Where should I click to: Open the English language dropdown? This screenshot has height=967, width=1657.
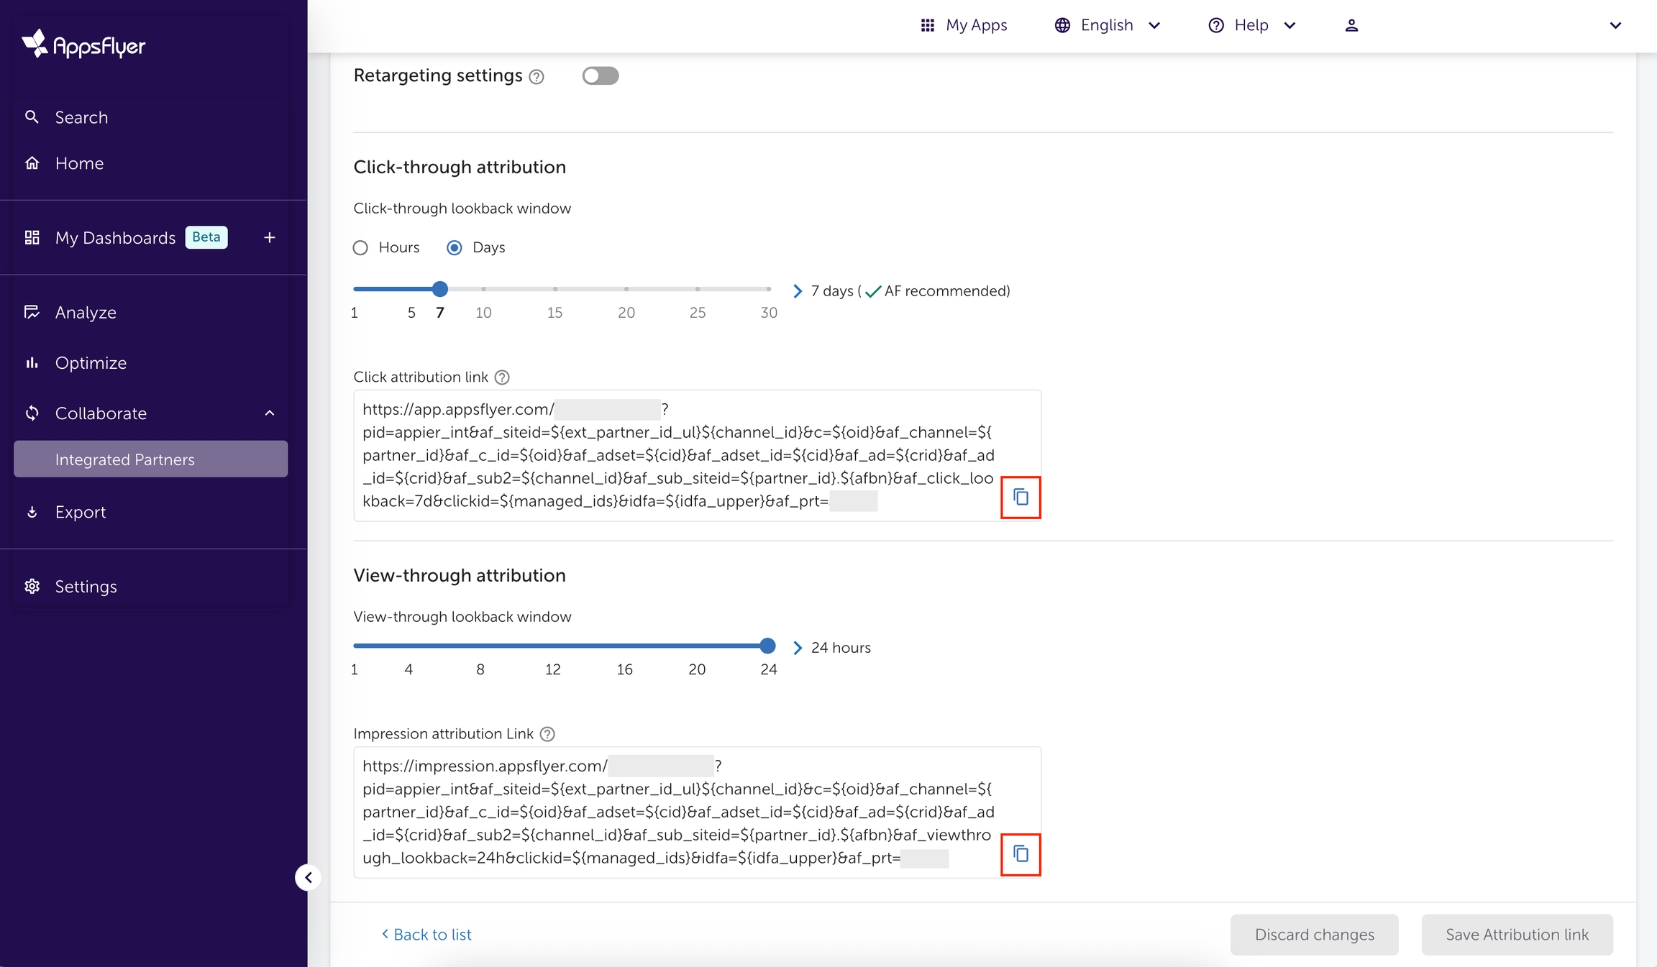tap(1108, 25)
